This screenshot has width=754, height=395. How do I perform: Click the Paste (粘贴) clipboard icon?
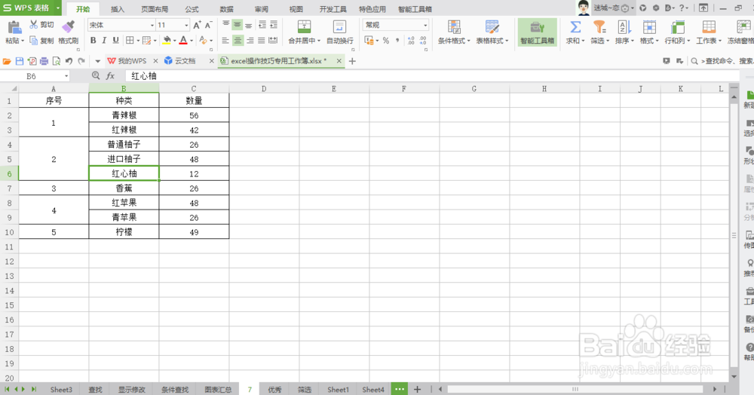tap(14, 27)
